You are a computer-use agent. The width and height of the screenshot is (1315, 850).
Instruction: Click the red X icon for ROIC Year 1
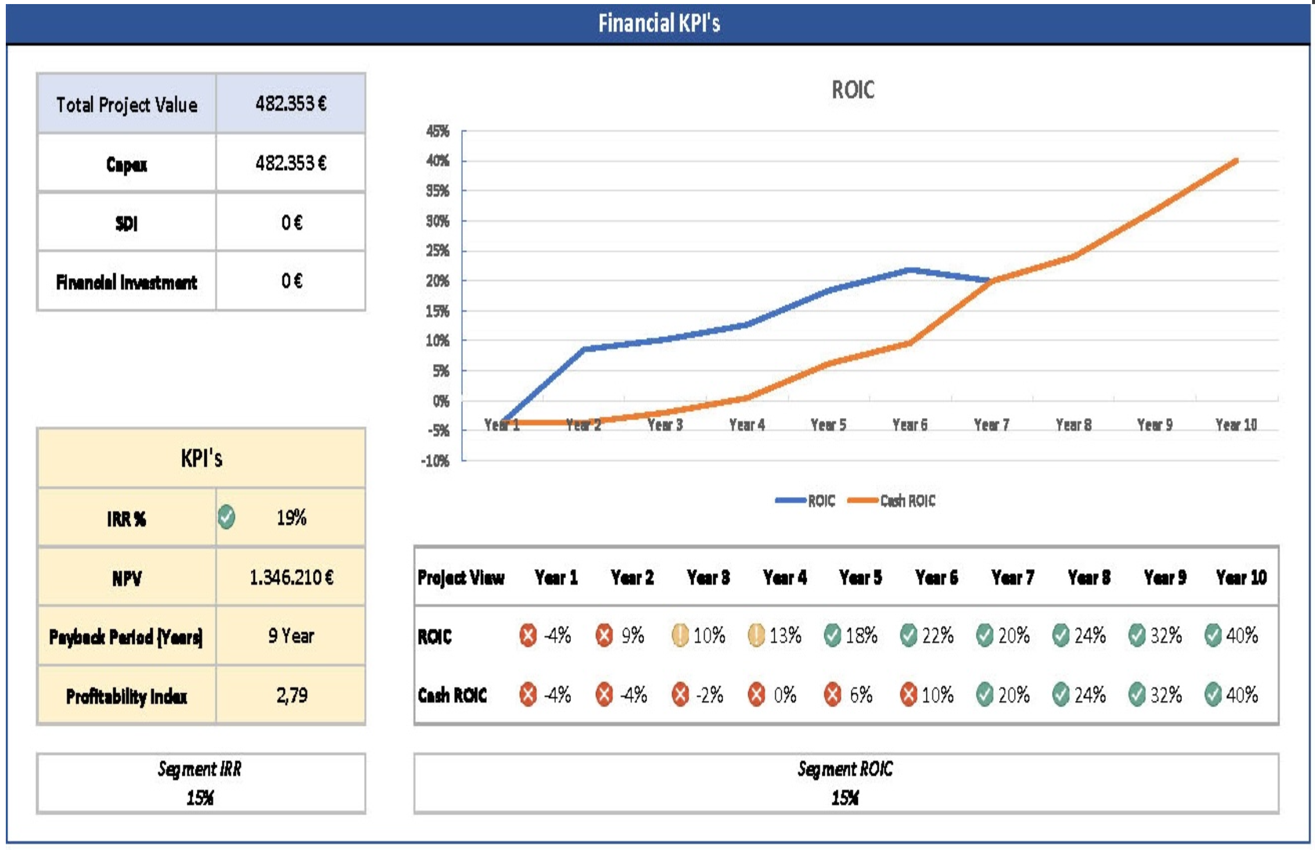[x=527, y=635]
